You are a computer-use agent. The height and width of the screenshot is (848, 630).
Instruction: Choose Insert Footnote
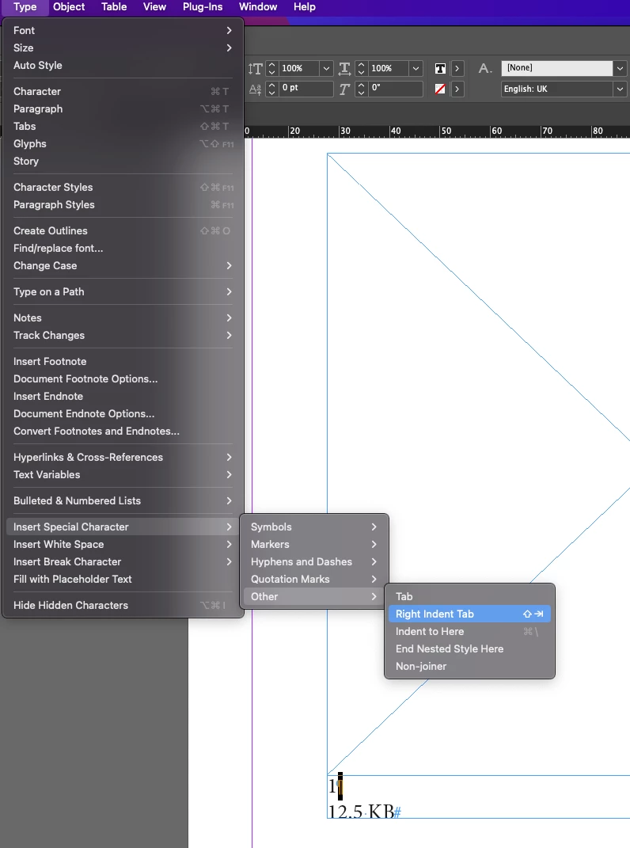(123, 361)
